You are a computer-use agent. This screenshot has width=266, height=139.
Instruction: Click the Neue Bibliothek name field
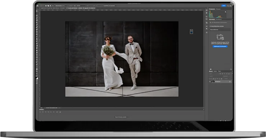[x=220, y=30]
